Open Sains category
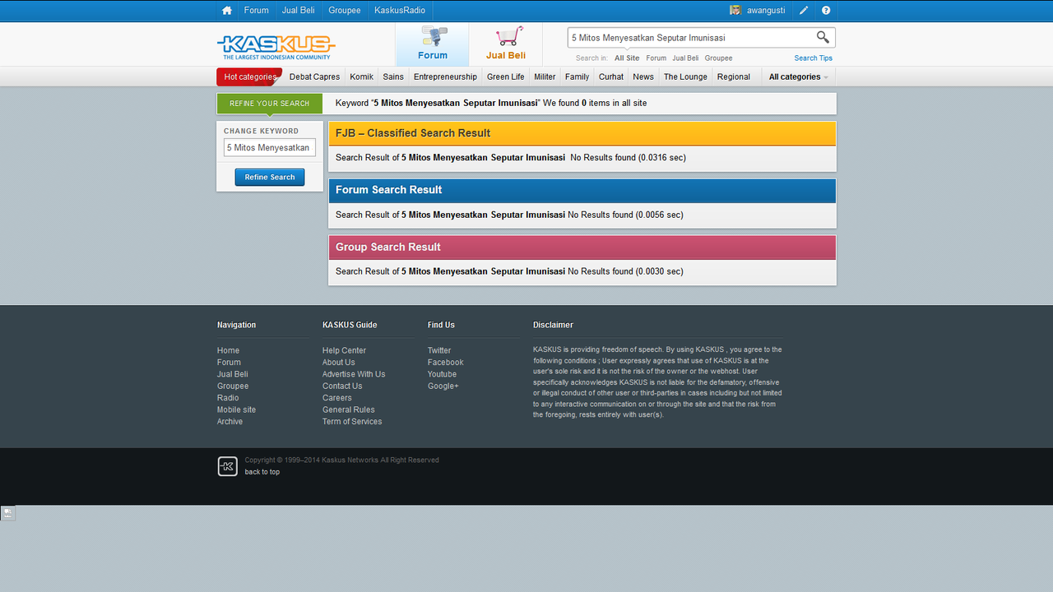The height and width of the screenshot is (592, 1053). [x=393, y=76]
